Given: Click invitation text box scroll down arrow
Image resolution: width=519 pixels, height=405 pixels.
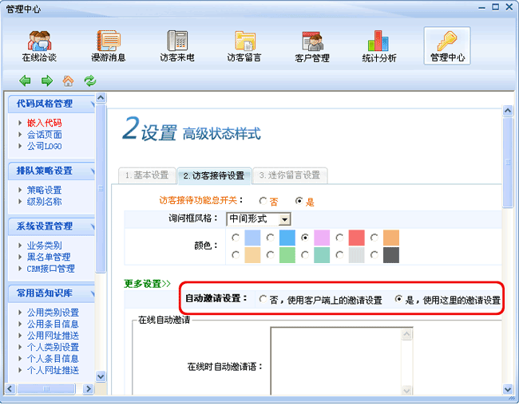Looking at the screenshot, I should [x=406, y=391].
